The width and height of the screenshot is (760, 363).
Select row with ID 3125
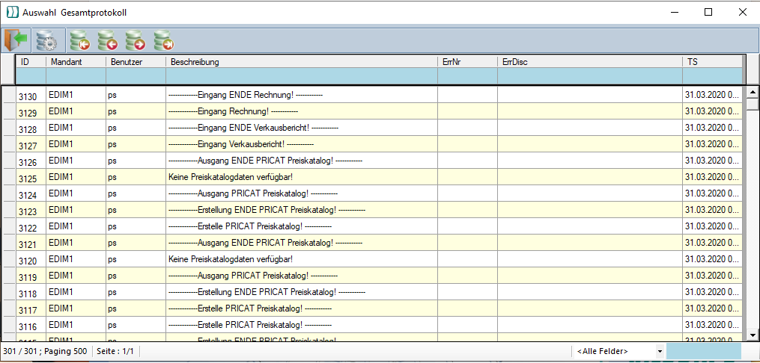[28, 179]
